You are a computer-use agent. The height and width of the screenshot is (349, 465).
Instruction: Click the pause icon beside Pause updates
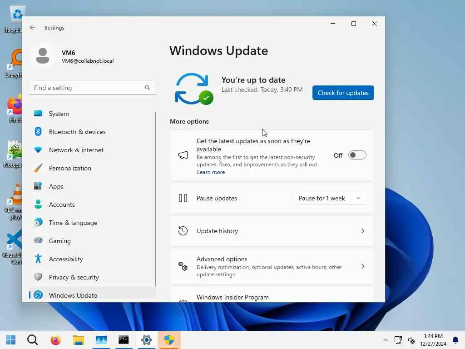(183, 198)
